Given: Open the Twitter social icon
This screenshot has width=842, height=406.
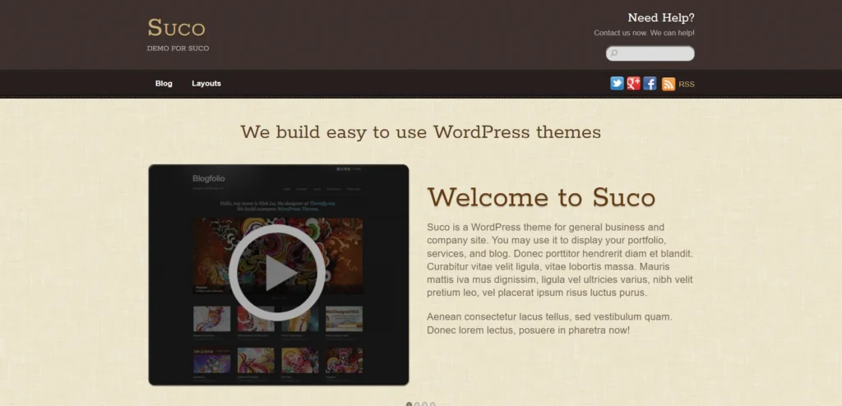Looking at the screenshot, I should click(617, 83).
